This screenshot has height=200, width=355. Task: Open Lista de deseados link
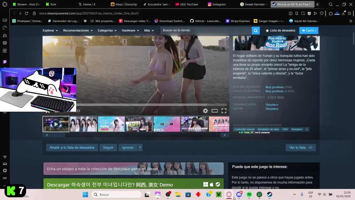[280, 31]
